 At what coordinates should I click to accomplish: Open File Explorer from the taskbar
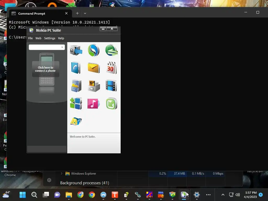(x=69, y=195)
